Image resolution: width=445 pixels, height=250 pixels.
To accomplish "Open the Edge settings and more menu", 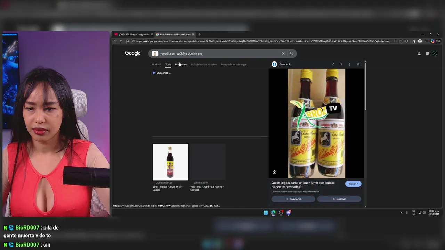I will coord(426,41).
